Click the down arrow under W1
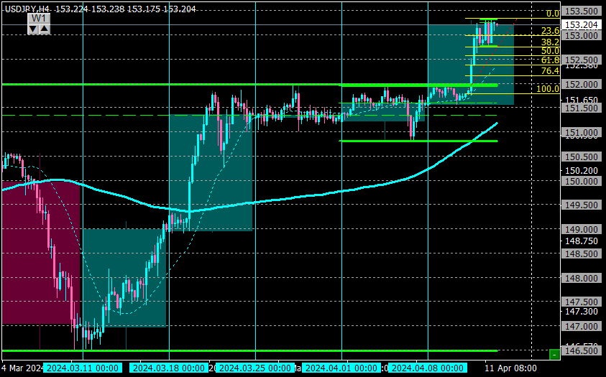Image resolution: width=606 pixels, height=377 pixels. [x=33, y=29]
